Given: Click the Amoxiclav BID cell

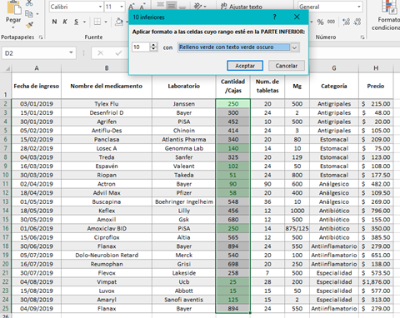Looking at the screenshot, I should (x=107, y=228).
